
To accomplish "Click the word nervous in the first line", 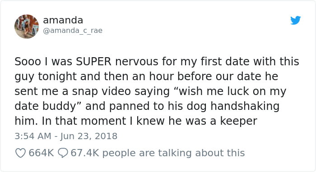I will [137, 62].
